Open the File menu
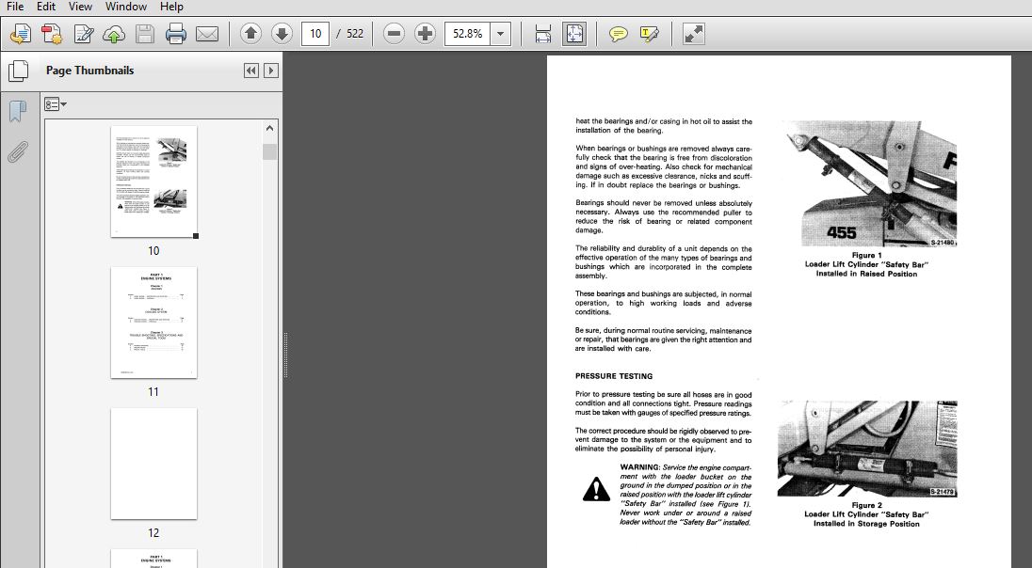 (14, 7)
